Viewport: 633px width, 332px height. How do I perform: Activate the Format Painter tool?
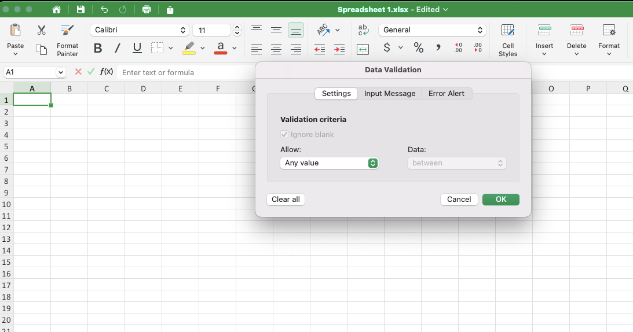[67, 40]
